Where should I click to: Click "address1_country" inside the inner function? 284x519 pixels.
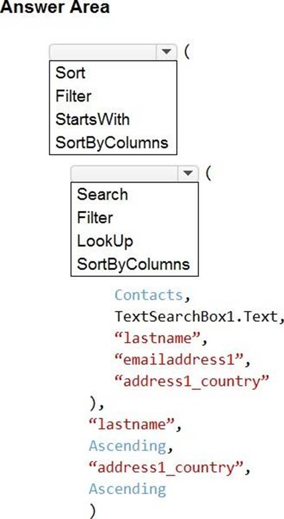(192, 381)
